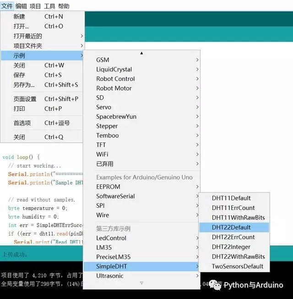This screenshot has height=299, width=293.
Task: Choose 打开... from File menu
Action: [x=42, y=26]
